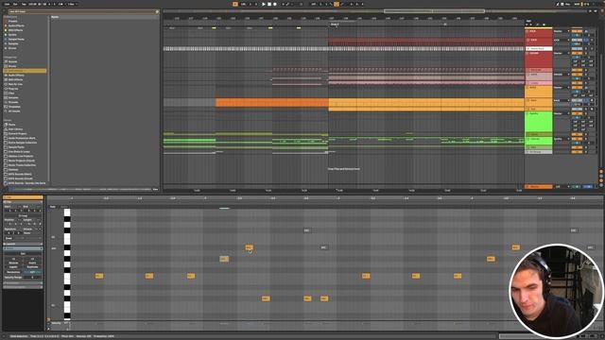Toggle the Link button
This screenshot has width=605, height=340.
point(7,4)
